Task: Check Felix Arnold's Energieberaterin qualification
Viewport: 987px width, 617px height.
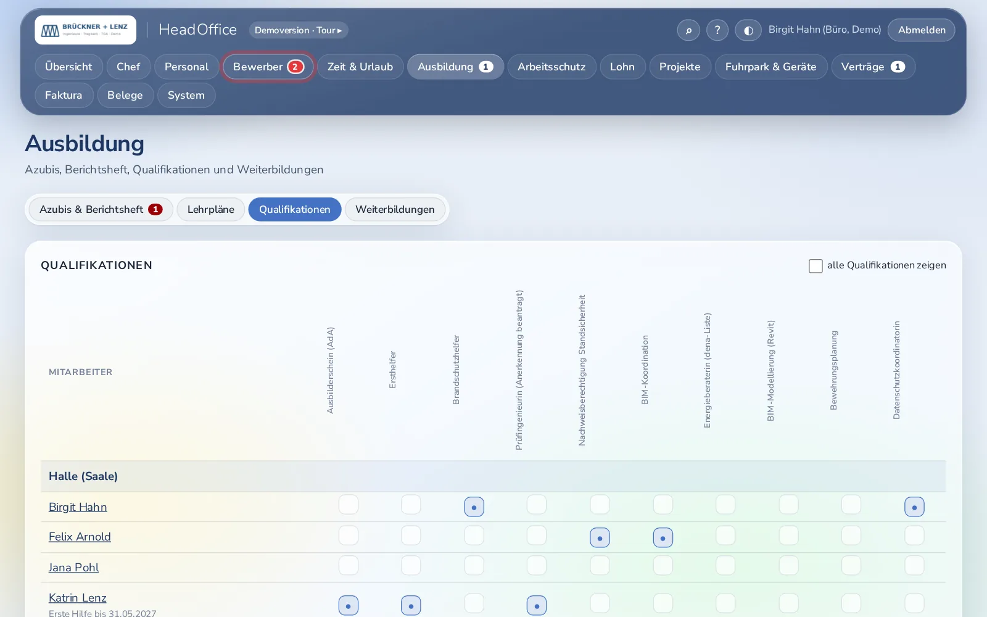Action: tap(725, 536)
